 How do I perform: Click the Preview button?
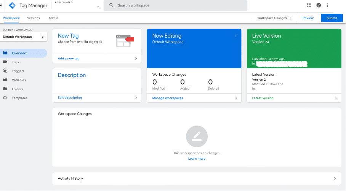point(308,18)
